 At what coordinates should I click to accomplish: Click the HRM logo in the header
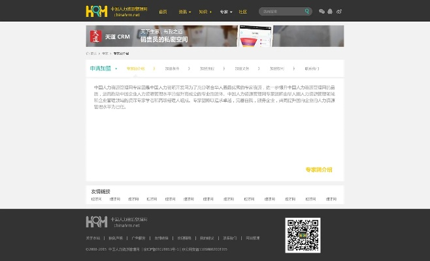(97, 12)
